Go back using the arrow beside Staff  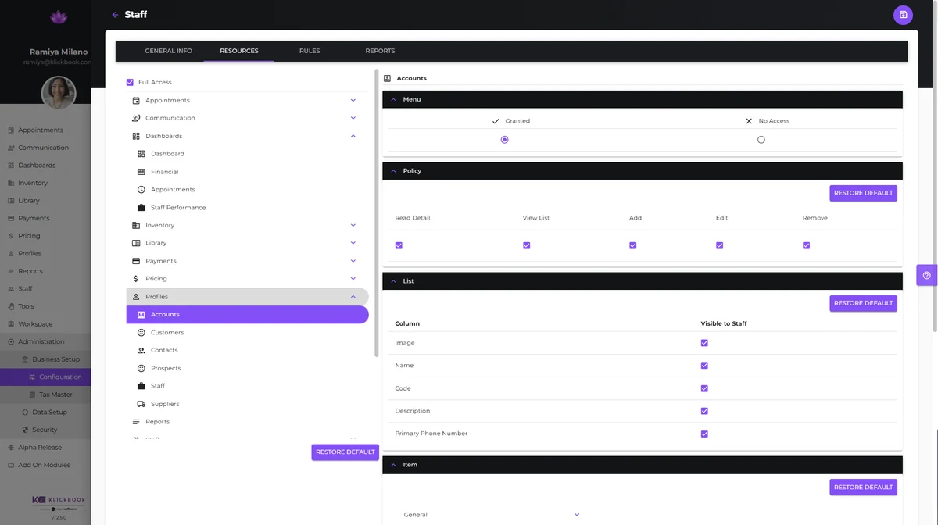tap(116, 15)
